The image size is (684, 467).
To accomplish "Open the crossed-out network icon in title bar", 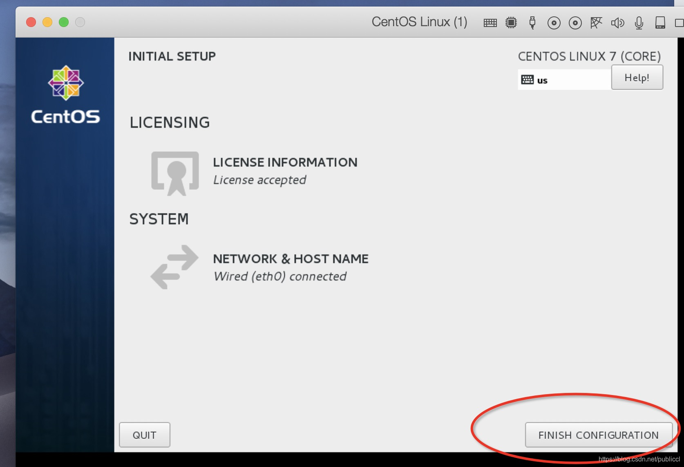I will 596,23.
